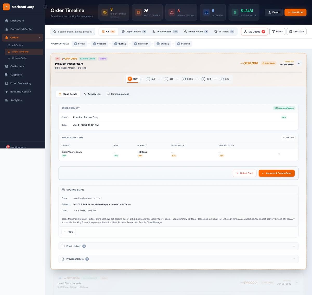Open Email Processing from the sidebar
This screenshot has height=295, width=312.
point(21,83)
